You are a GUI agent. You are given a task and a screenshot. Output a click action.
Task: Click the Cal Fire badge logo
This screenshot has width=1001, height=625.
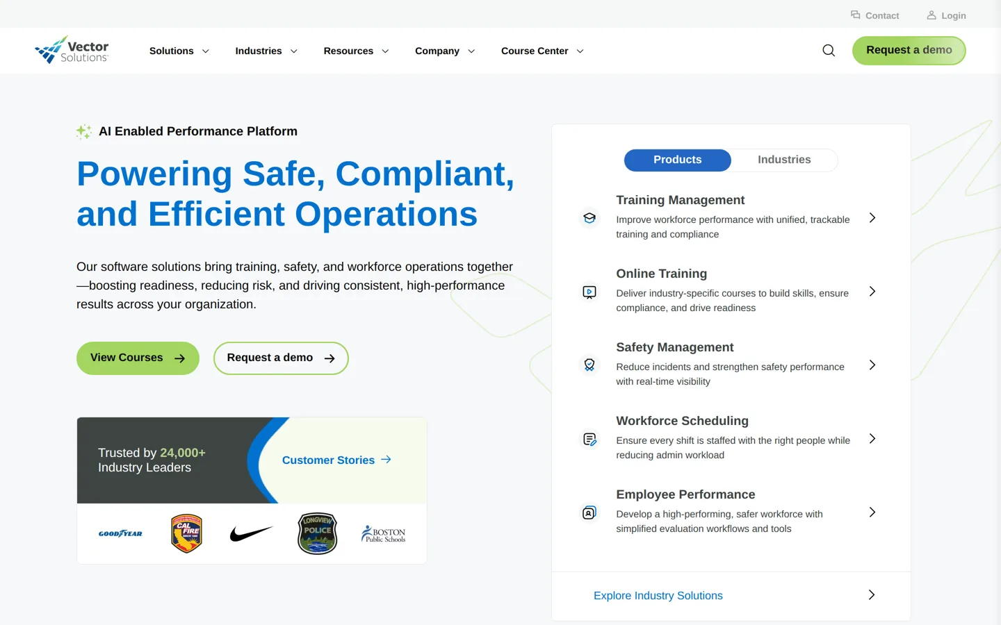click(186, 533)
